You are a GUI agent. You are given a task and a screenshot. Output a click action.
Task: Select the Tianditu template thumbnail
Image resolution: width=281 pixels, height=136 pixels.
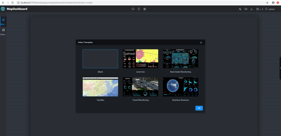click(x=100, y=87)
